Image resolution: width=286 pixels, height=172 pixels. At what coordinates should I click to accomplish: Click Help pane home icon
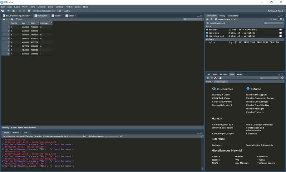tap(216, 78)
